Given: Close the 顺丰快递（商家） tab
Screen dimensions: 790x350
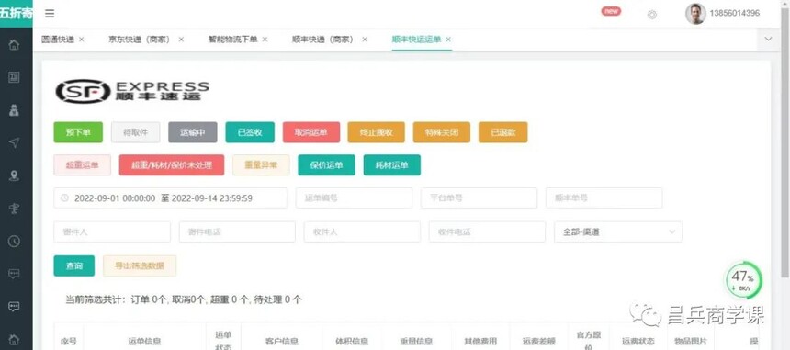Looking at the screenshot, I should click(365, 40).
